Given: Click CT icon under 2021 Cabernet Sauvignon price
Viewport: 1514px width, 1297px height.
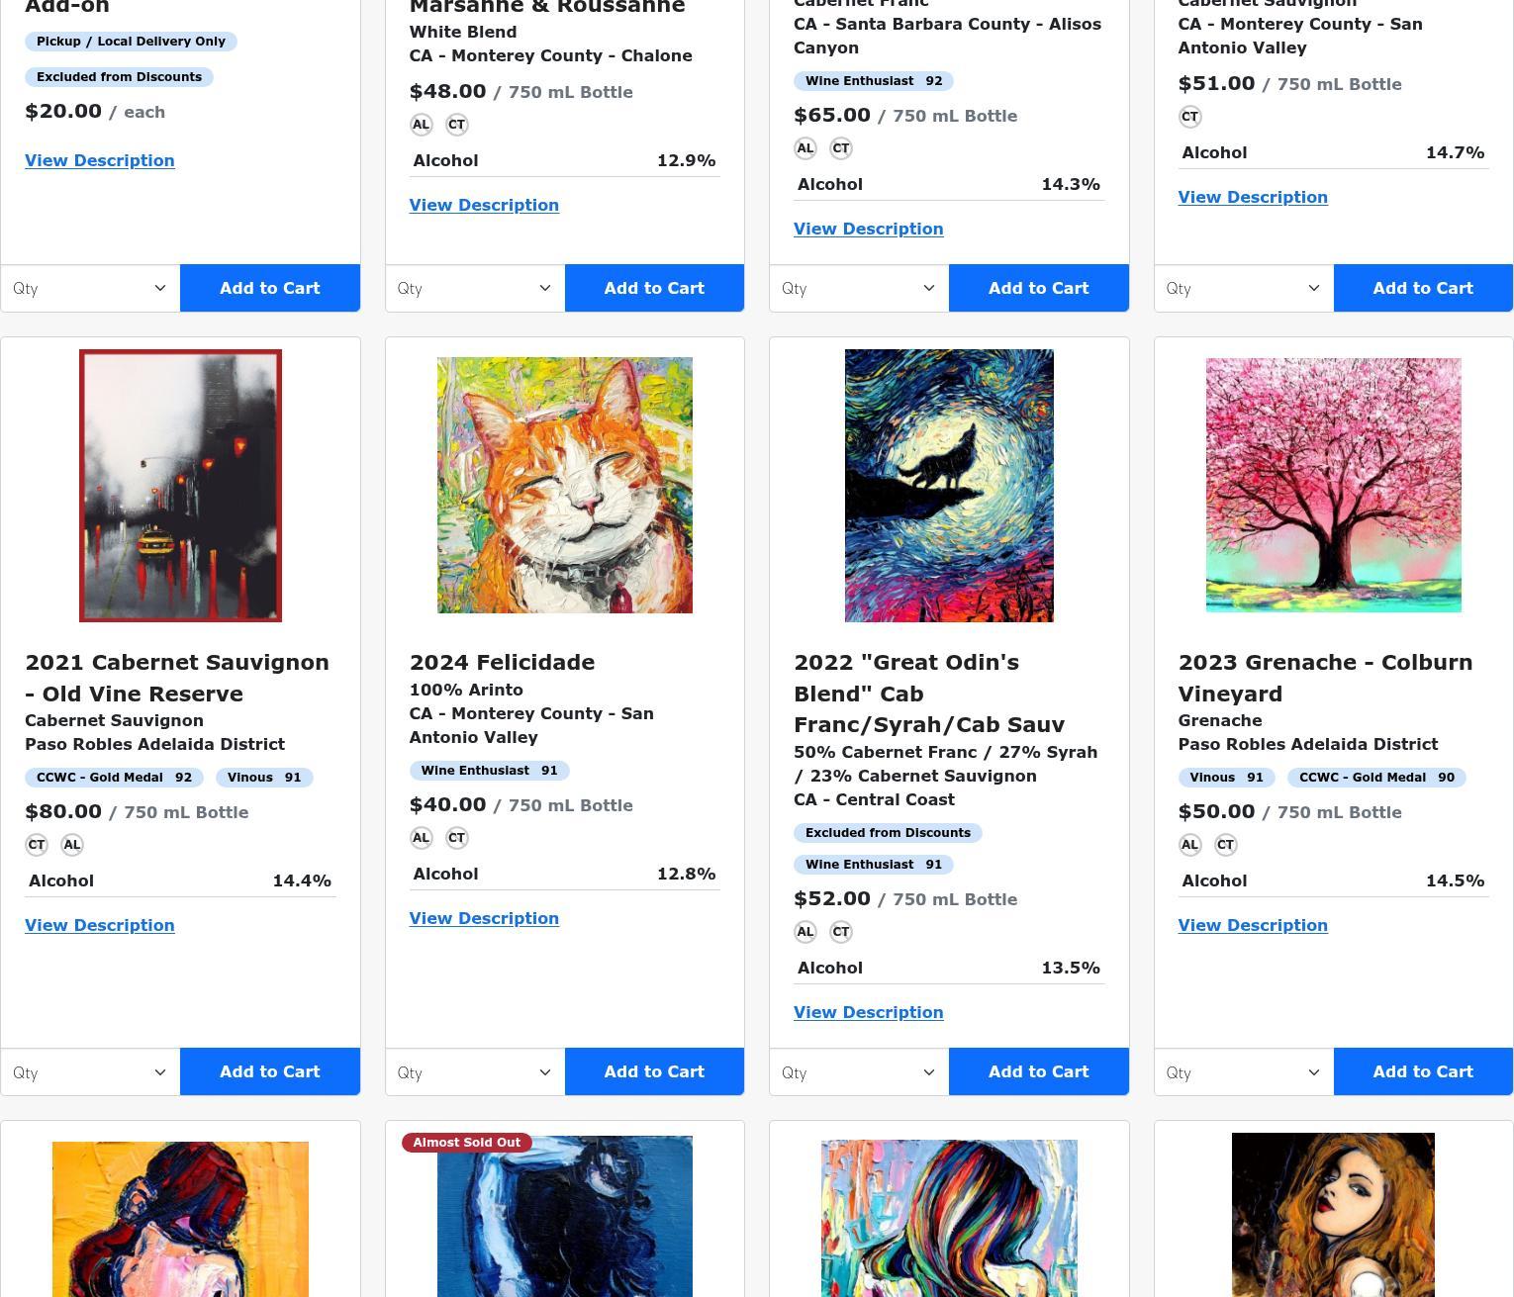Looking at the screenshot, I should pyautogui.click(x=37, y=845).
